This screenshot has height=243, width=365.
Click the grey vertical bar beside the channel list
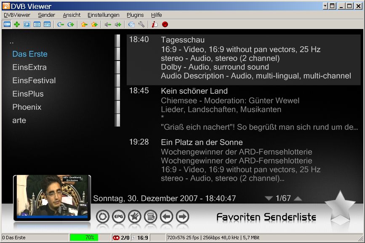117,80
